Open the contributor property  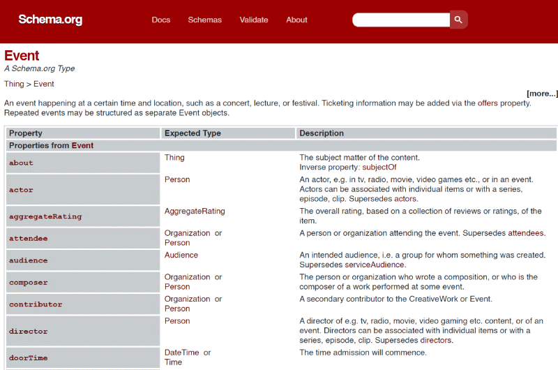click(36, 304)
